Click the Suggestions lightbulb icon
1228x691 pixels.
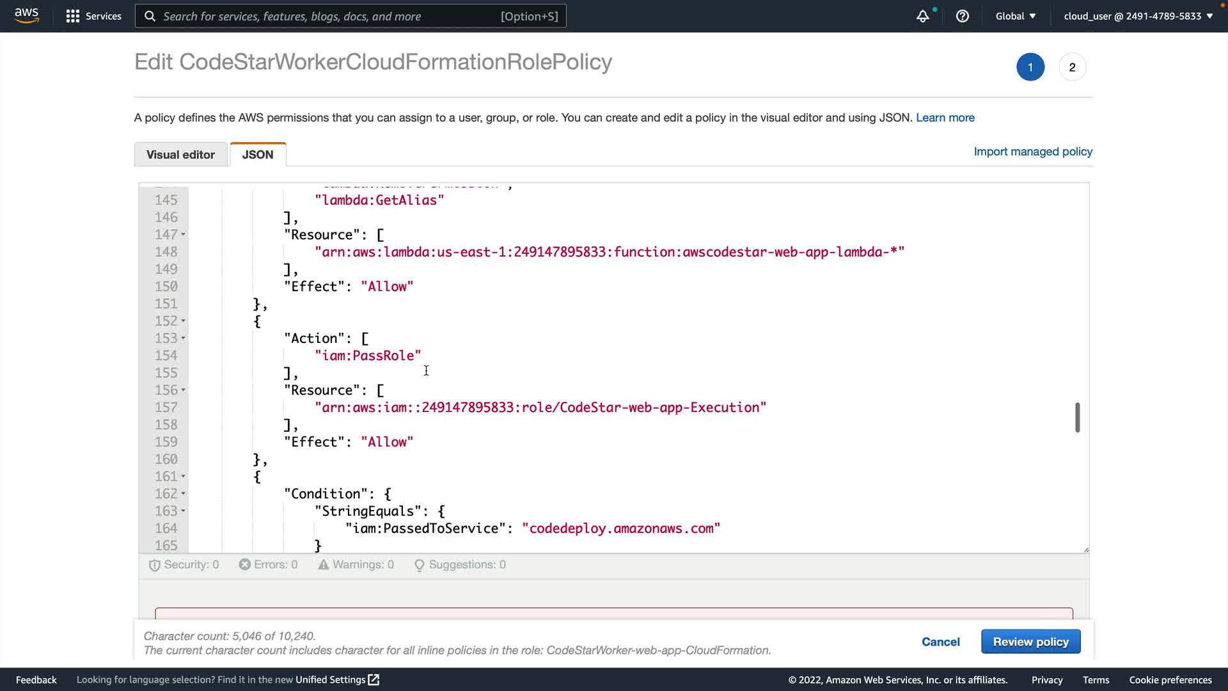419,565
